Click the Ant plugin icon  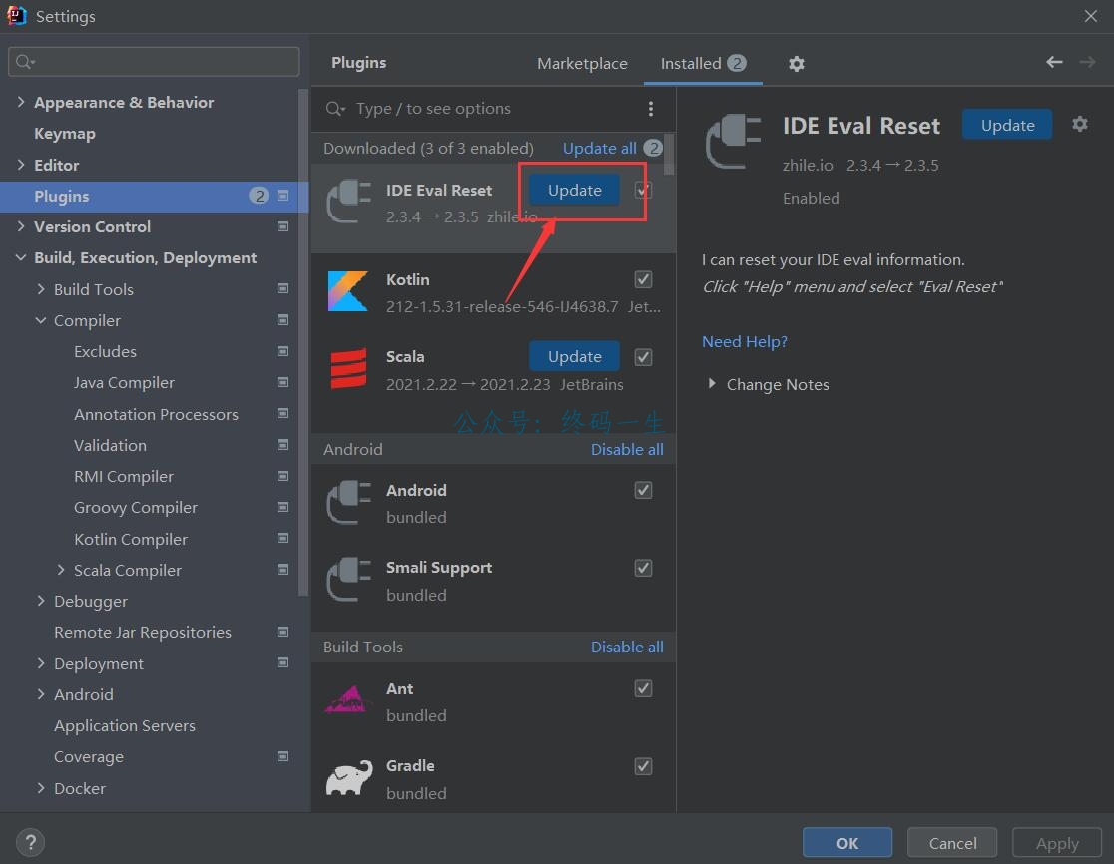tap(348, 700)
